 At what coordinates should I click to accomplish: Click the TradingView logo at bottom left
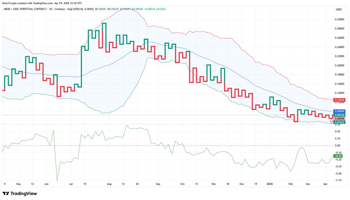pyautogui.click(x=20, y=193)
